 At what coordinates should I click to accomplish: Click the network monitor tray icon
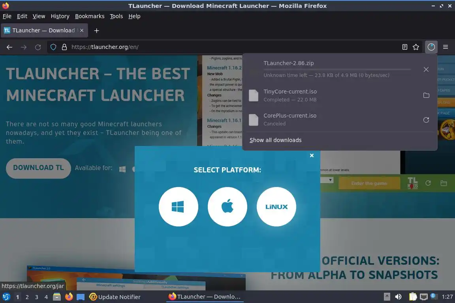[x=424, y=297]
